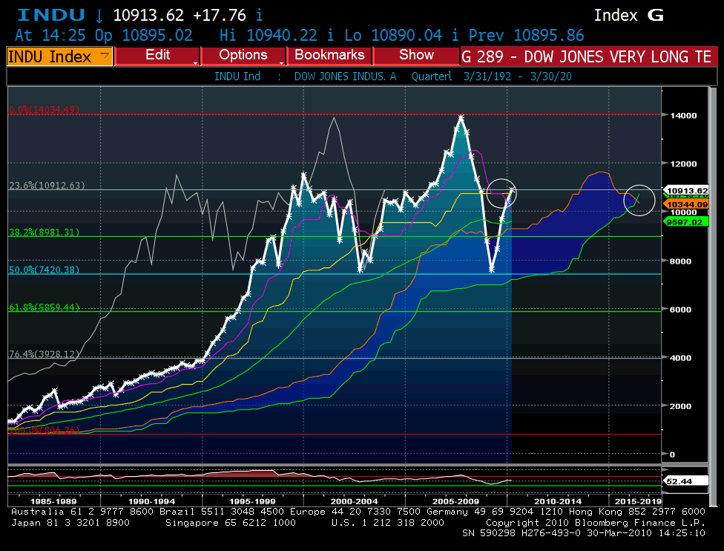Select G 289 Dow Jones chart title
This screenshot has height=551, width=724.
pos(589,56)
